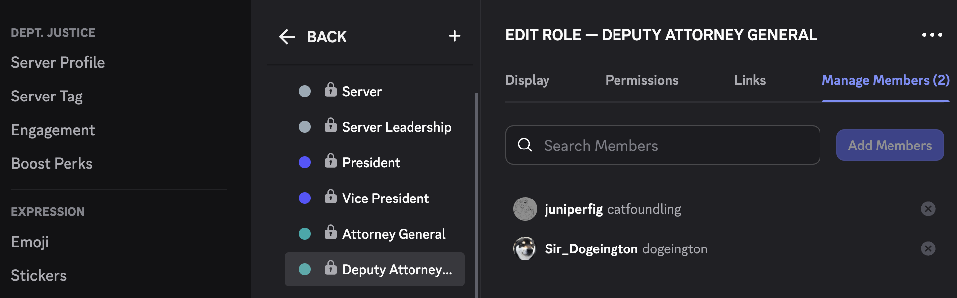Remove Sir_Dogeington from the role
The image size is (957, 298).
pyautogui.click(x=928, y=248)
